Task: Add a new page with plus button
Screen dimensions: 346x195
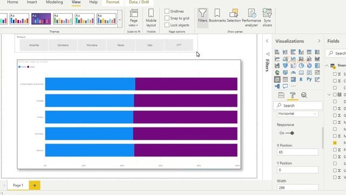Action: [x=35, y=185]
